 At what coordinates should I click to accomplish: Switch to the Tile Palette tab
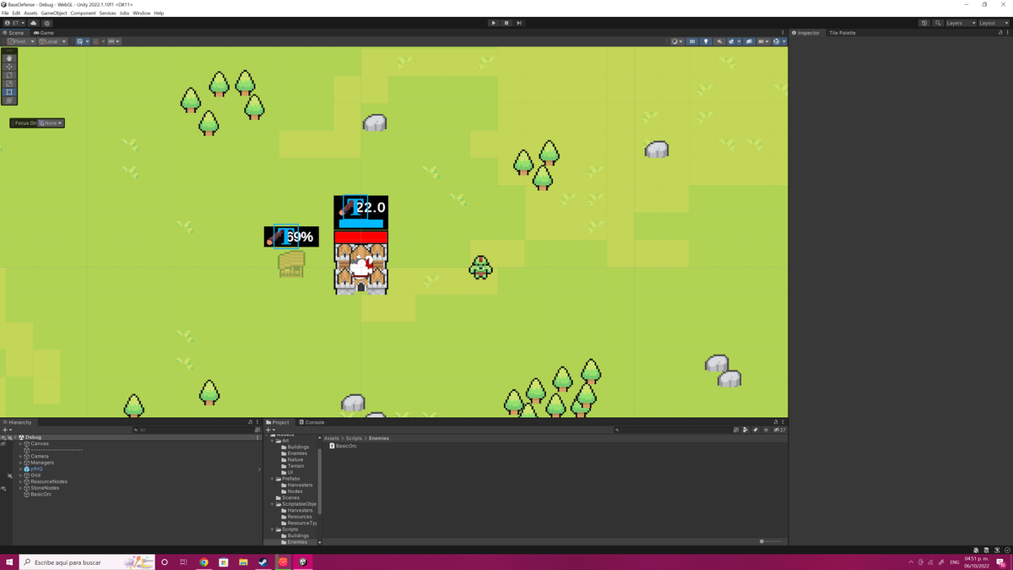(842, 33)
